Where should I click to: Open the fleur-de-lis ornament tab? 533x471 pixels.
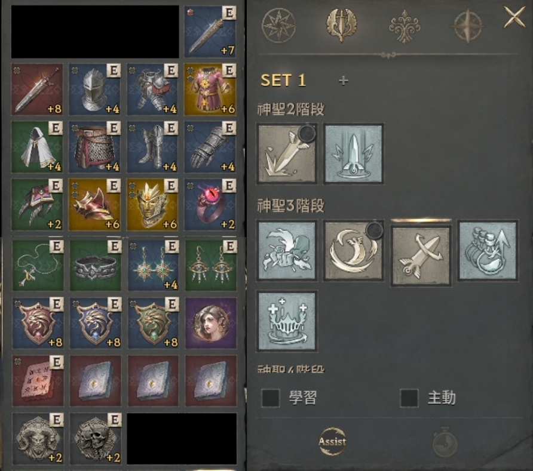(405, 26)
